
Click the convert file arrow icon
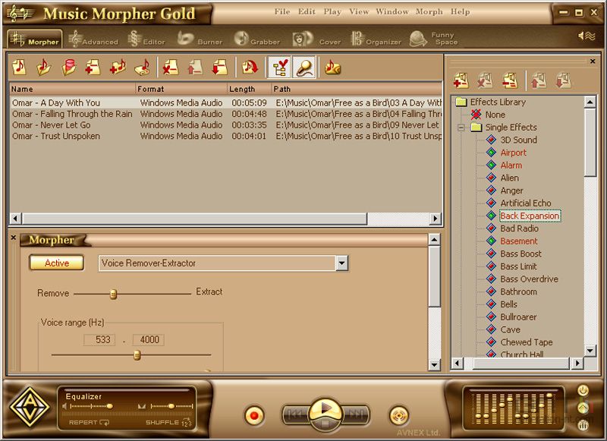(x=250, y=68)
